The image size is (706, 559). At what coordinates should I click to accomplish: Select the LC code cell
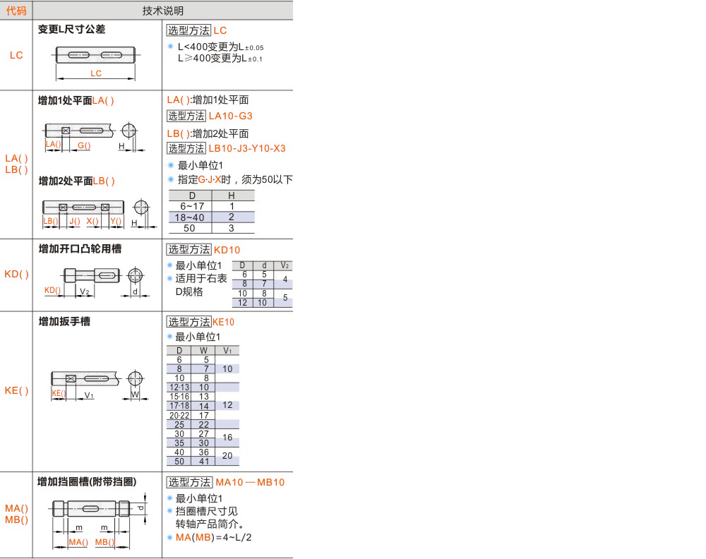tap(16, 55)
